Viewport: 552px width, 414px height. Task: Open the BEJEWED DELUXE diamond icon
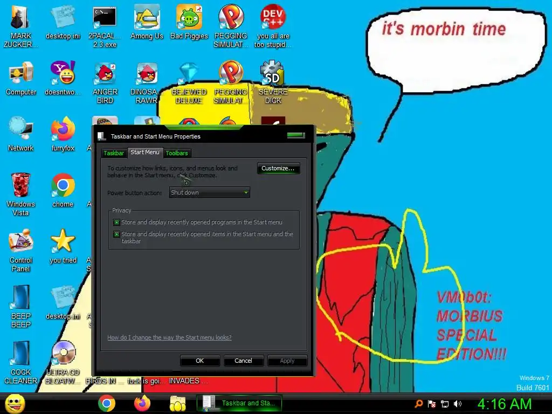[x=189, y=82]
